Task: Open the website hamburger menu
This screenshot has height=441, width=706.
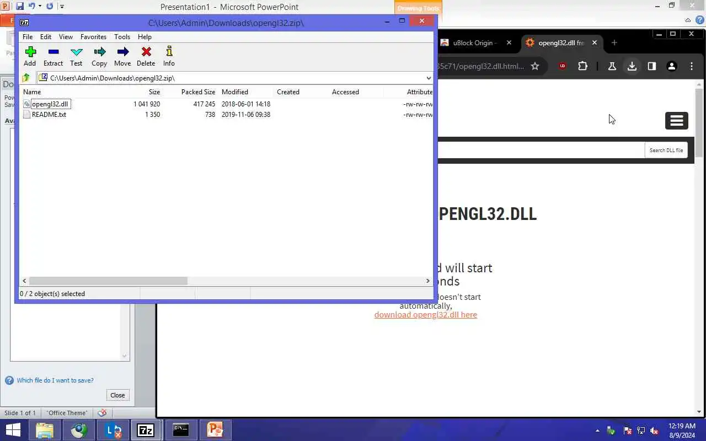Action: coord(677,121)
